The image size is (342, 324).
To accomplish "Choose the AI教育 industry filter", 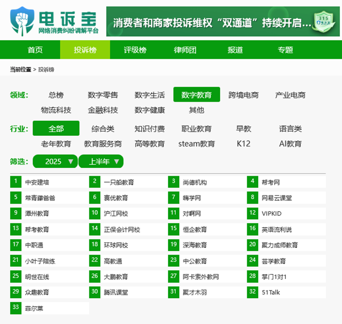I will click(290, 144).
